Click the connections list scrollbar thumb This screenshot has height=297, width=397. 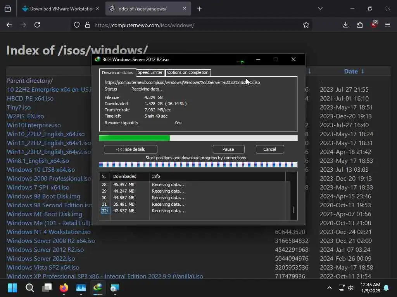point(294,210)
